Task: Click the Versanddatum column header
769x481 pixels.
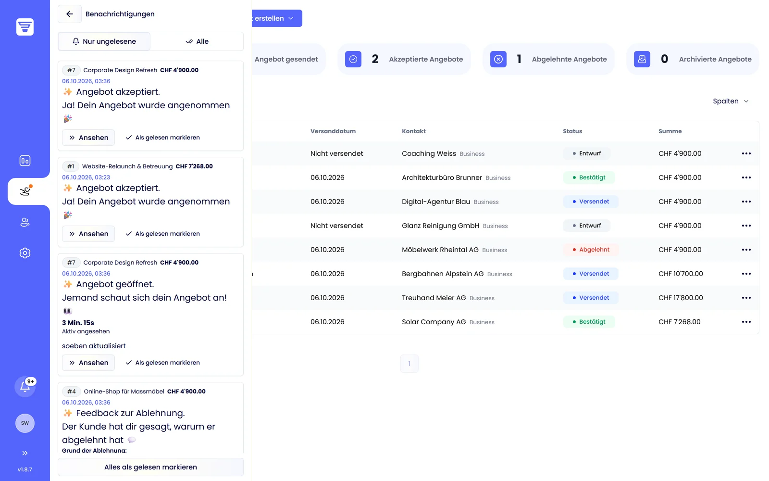Action: (x=333, y=131)
